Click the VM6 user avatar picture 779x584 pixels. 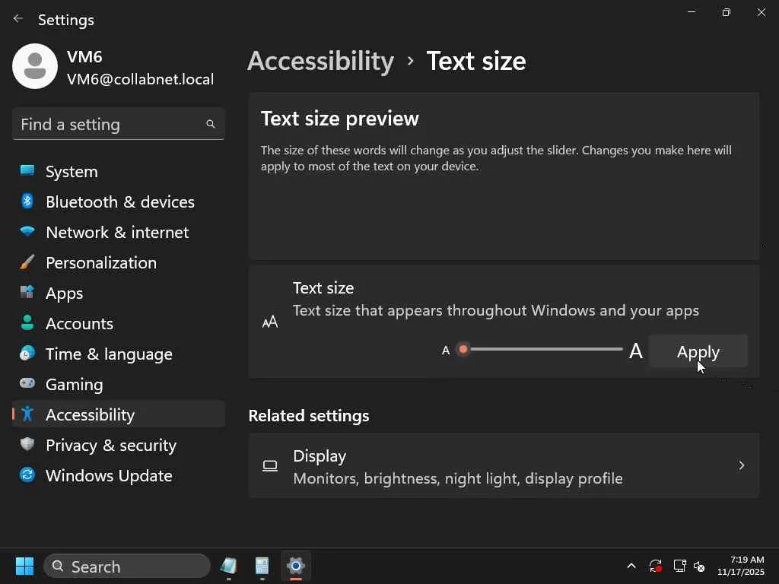35,66
